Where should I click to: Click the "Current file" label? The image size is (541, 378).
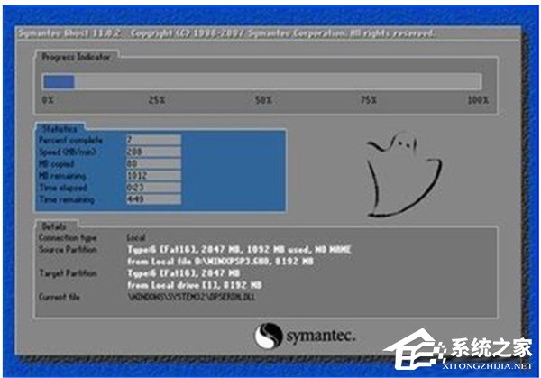coord(60,297)
